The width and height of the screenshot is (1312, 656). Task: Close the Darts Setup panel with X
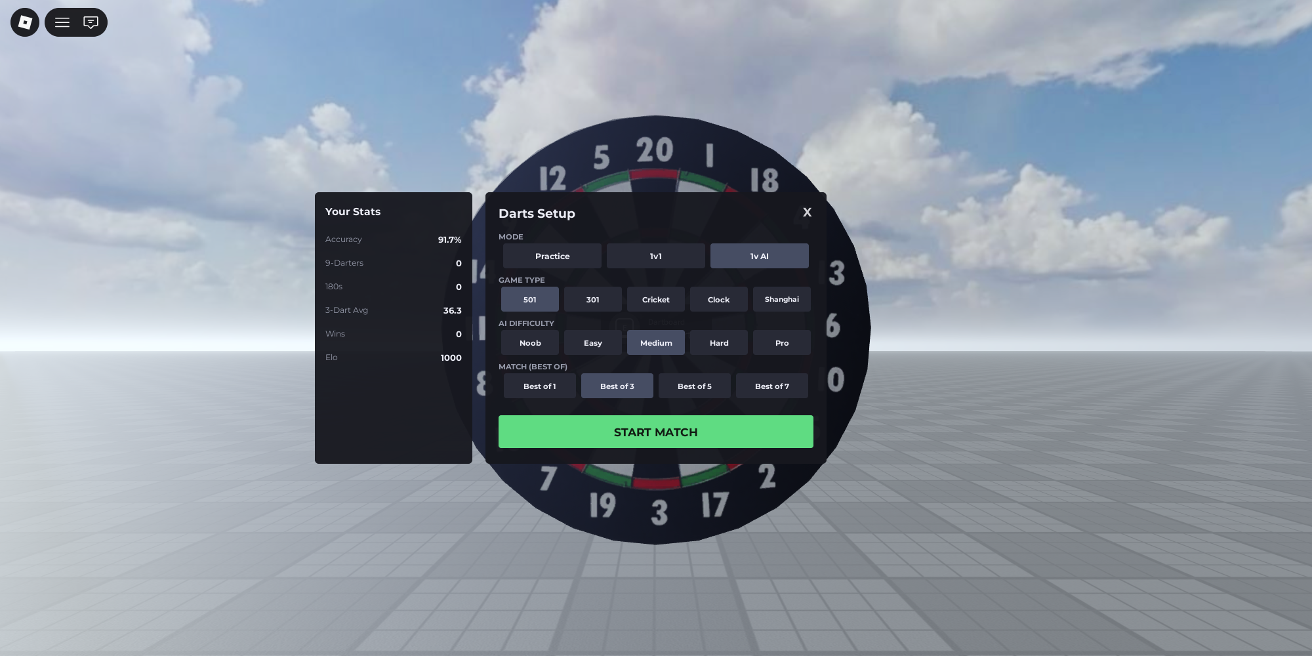807,212
